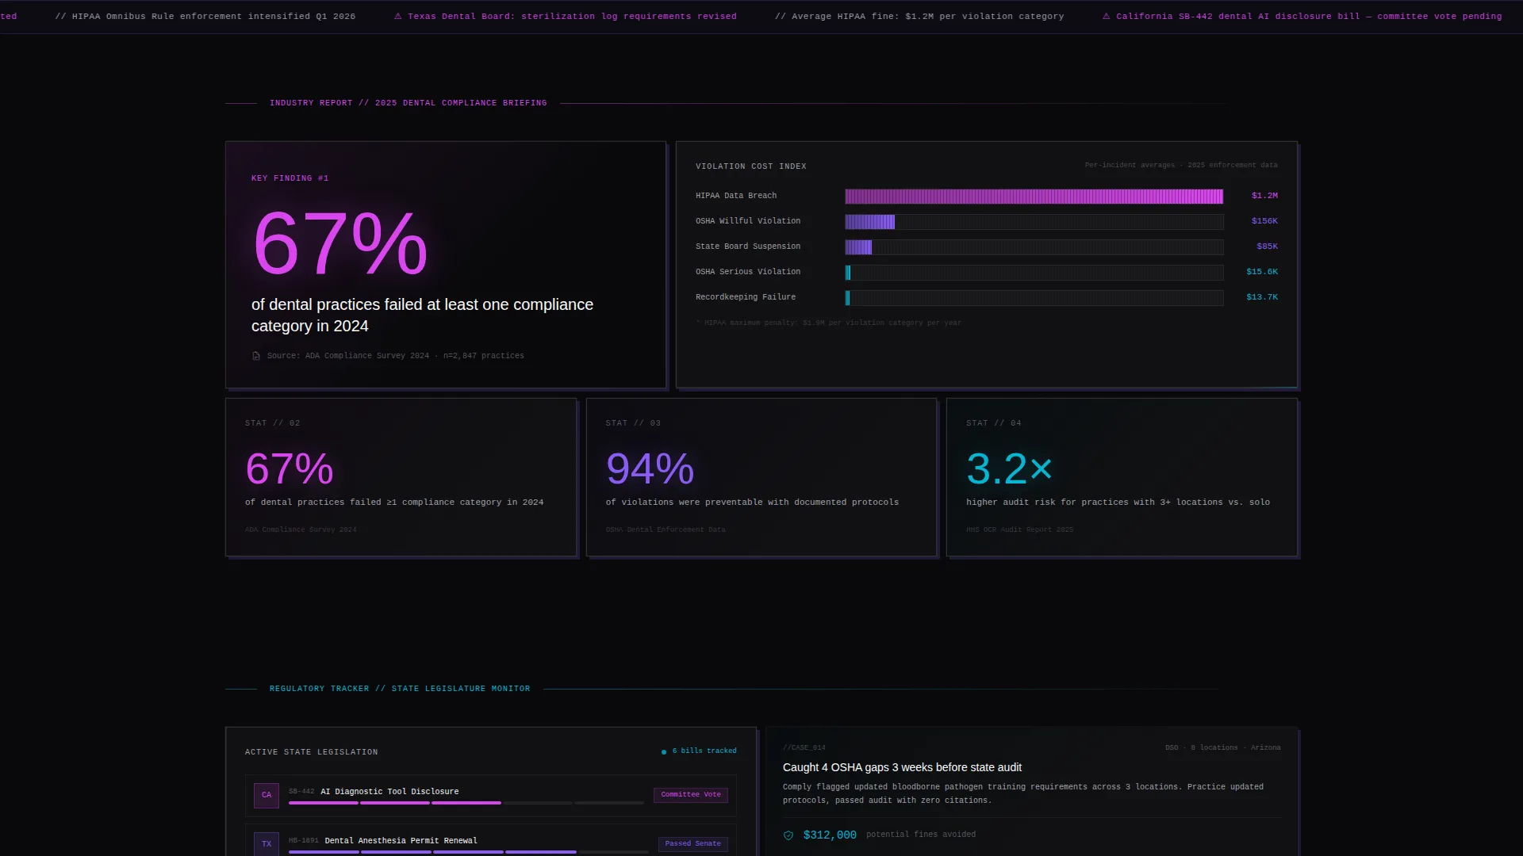Click the HB-1891 bill progress bar
The height and width of the screenshot is (856, 1523).
click(x=469, y=852)
